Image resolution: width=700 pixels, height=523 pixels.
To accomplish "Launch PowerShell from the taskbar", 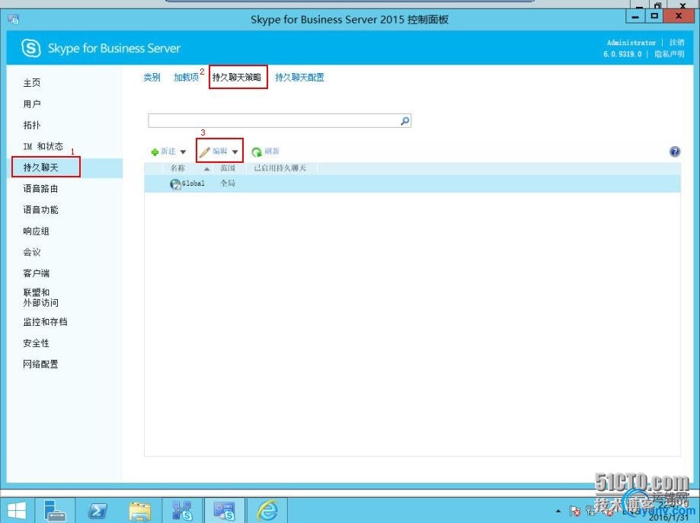I will [x=97, y=511].
